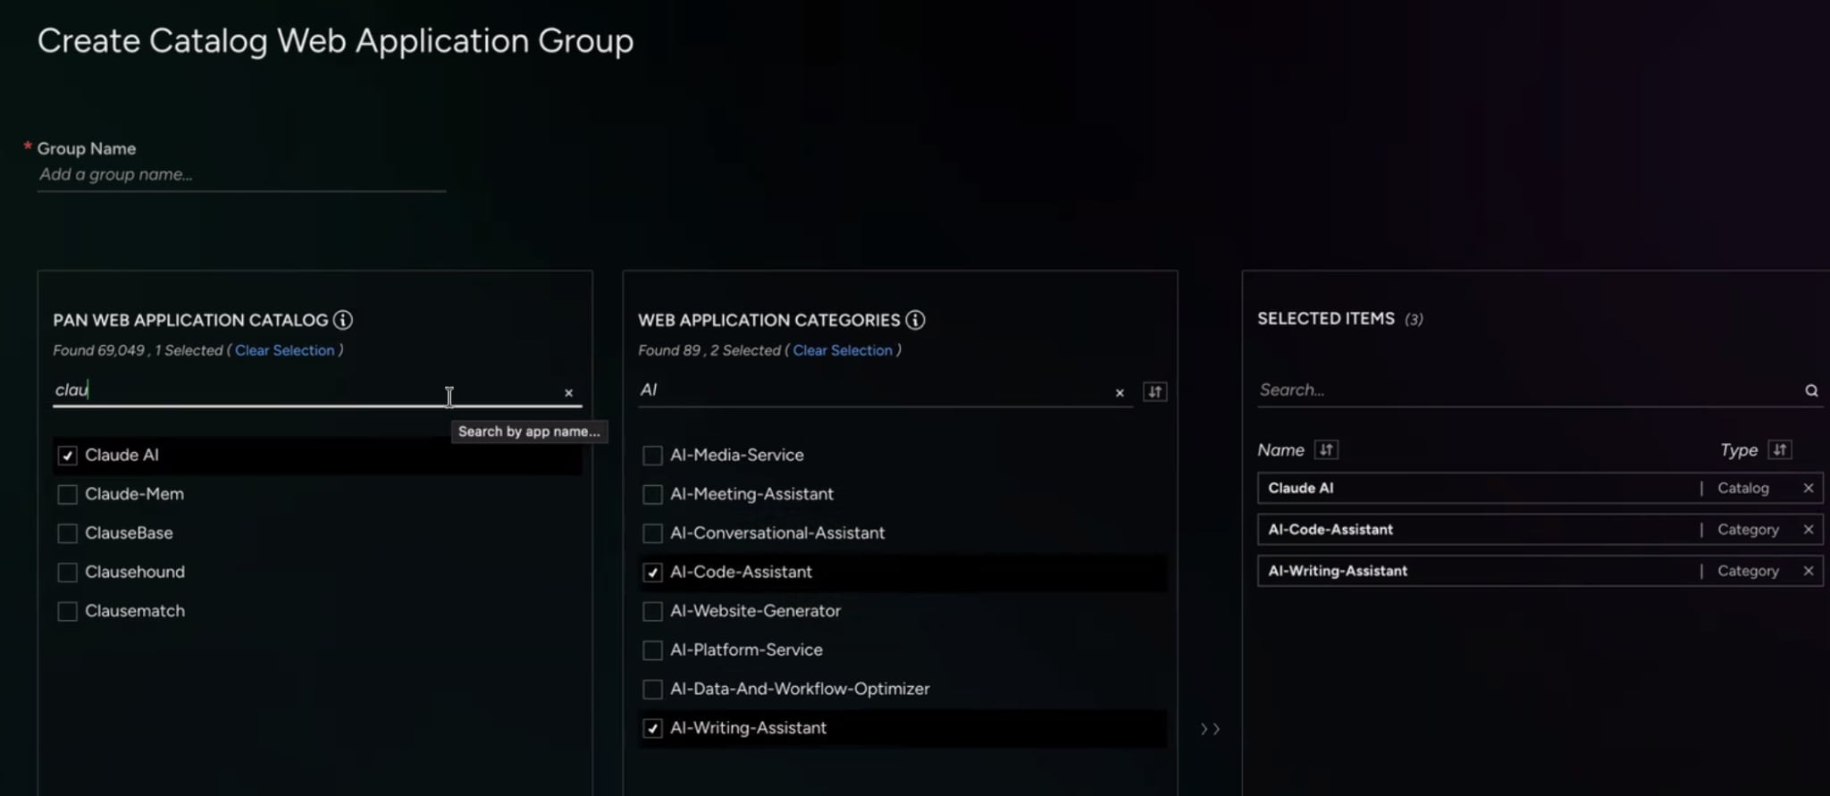Sort selected items by Name
This screenshot has height=796, width=1830.
tap(1326, 450)
